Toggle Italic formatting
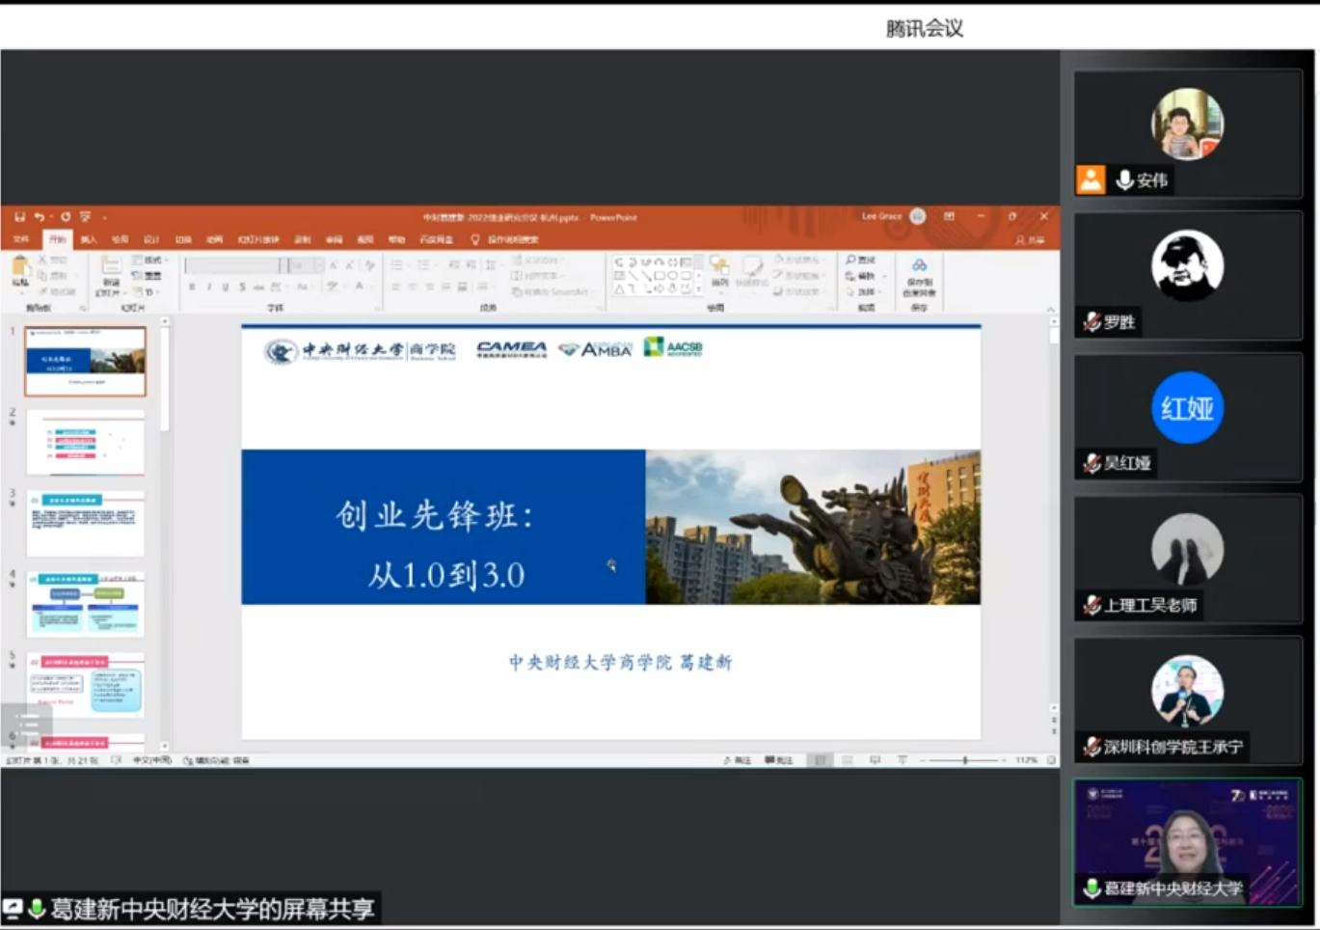The width and height of the screenshot is (1320, 930). click(x=209, y=287)
